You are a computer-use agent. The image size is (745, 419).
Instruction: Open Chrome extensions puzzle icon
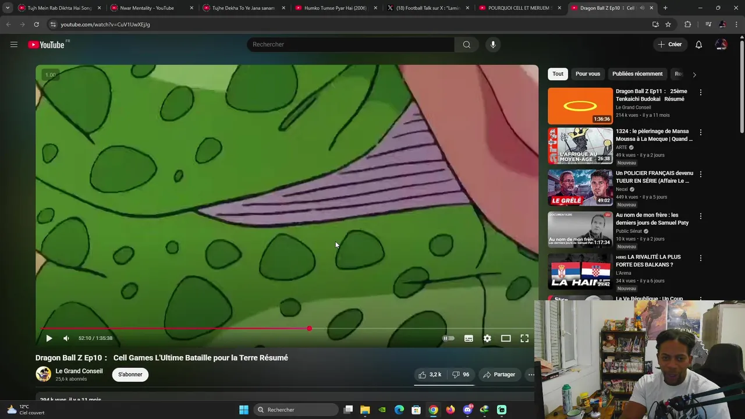[688, 24]
